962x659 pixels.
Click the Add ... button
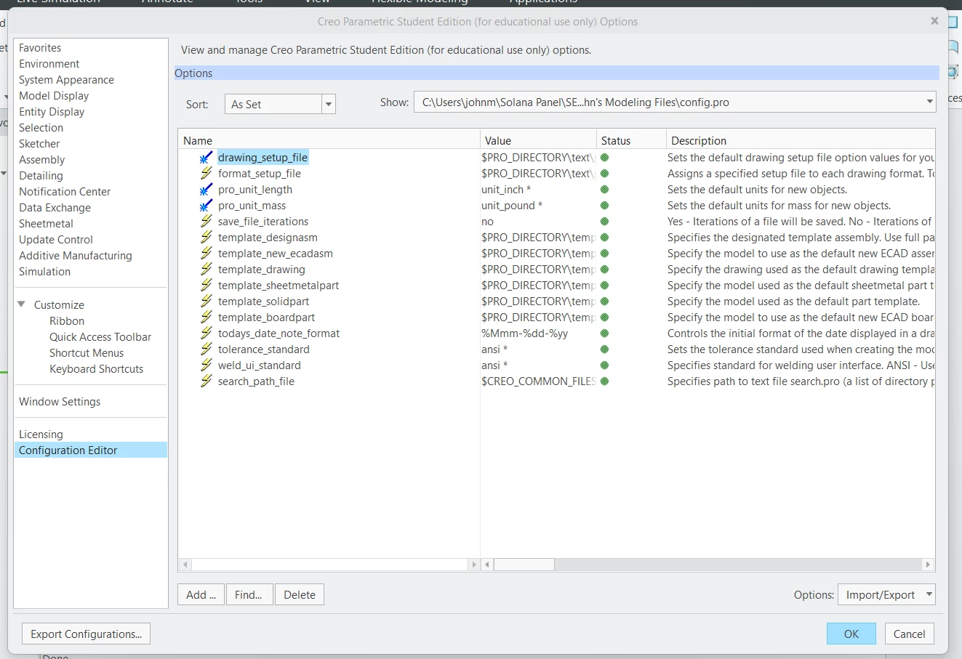coord(201,595)
